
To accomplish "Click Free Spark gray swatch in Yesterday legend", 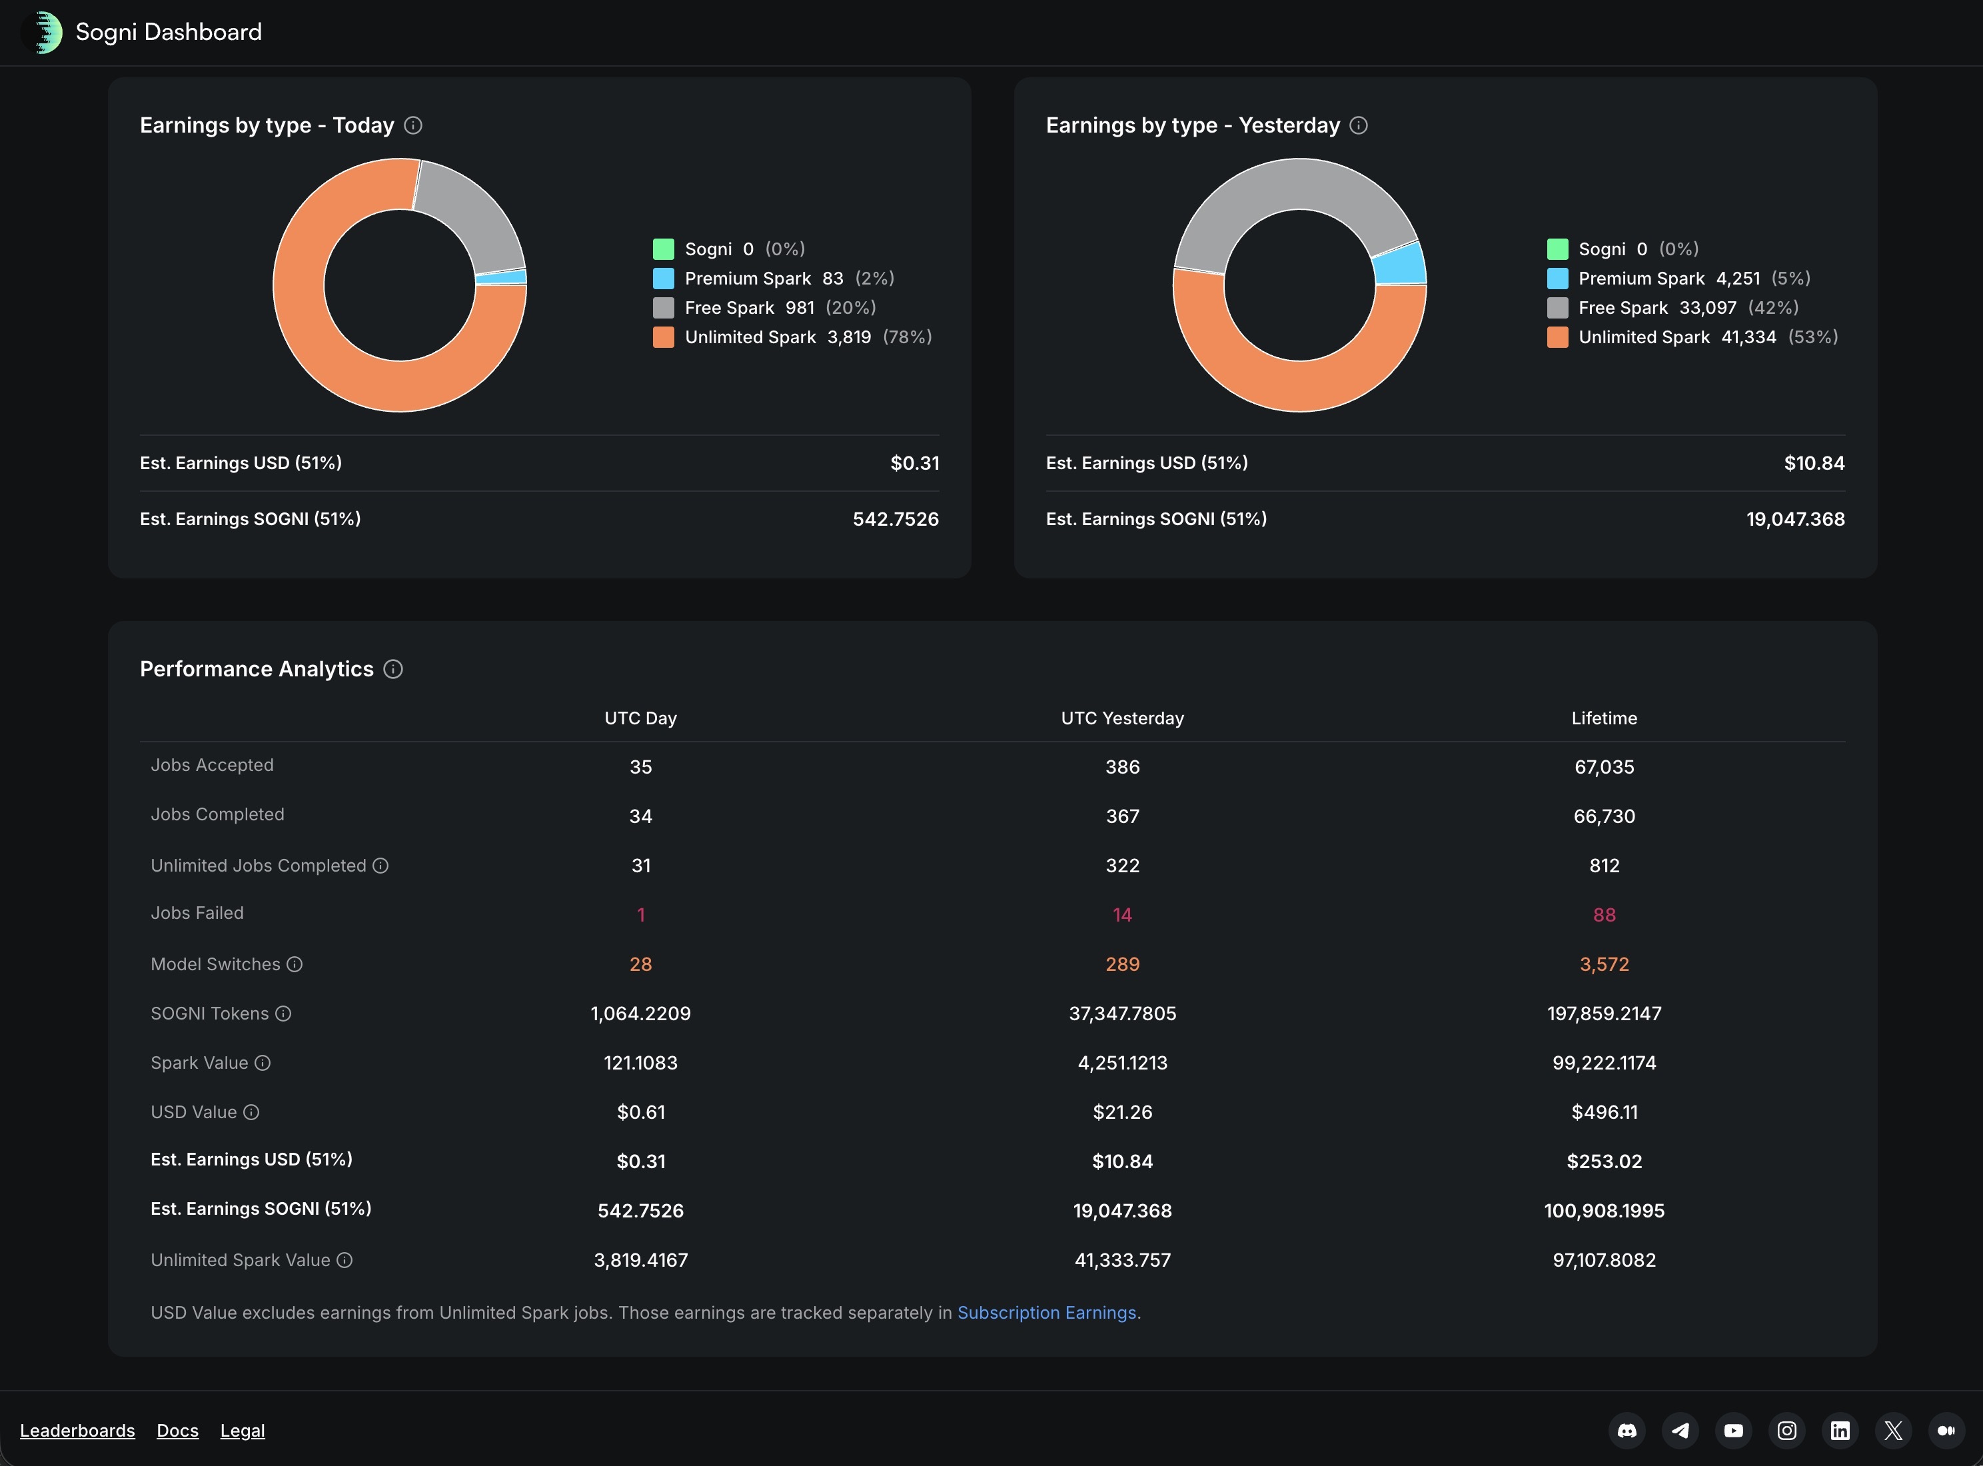I will (x=1557, y=308).
